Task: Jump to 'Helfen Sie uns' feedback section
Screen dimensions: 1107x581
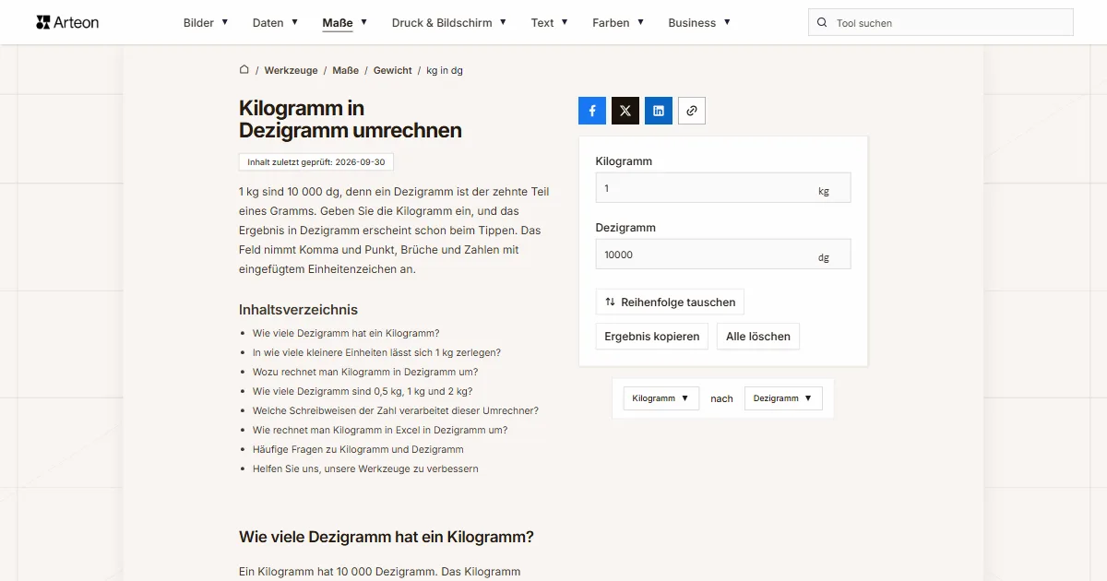Action: point(365,468)
